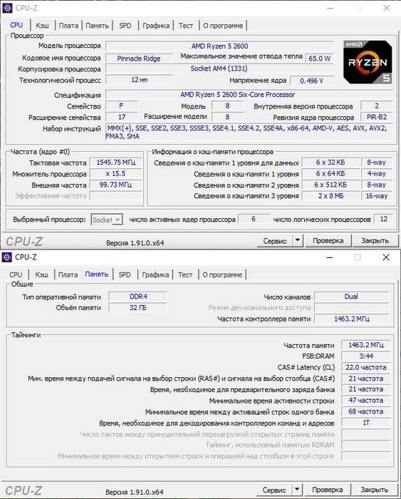This screenshot has width=401, height=499.
Task: Click the 1T command rate value
Action: point(365,423)
